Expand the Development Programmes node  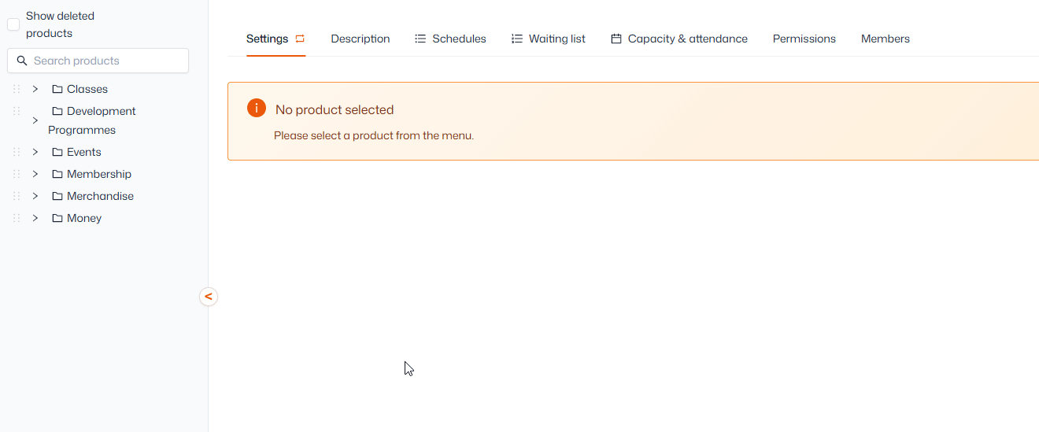(x=35, y=120)
